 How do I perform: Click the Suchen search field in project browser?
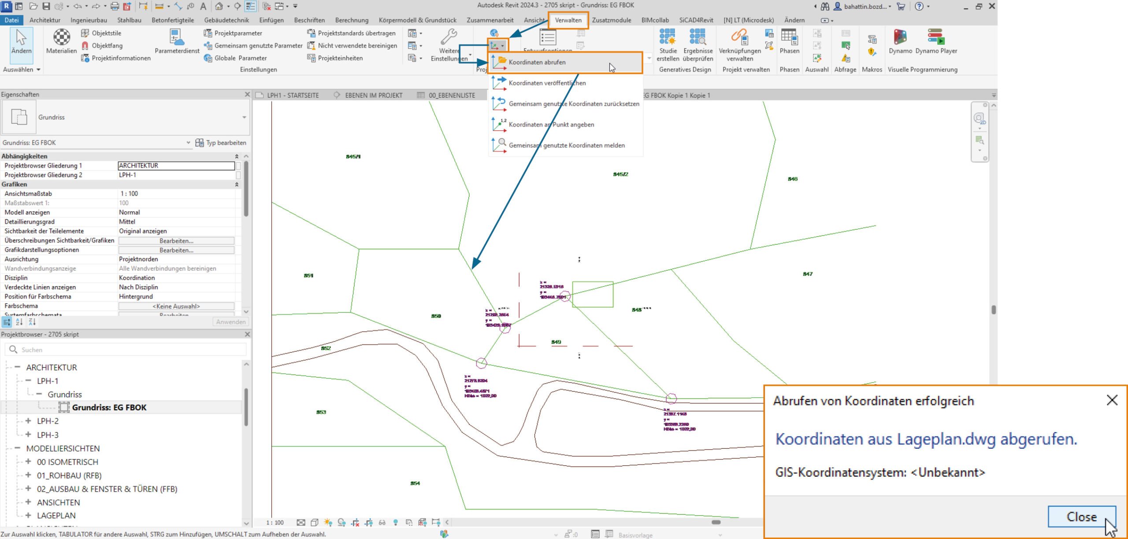[126, 350]
